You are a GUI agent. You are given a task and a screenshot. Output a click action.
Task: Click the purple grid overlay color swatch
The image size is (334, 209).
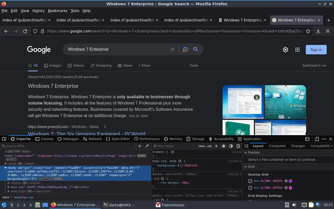pos(290,181)
